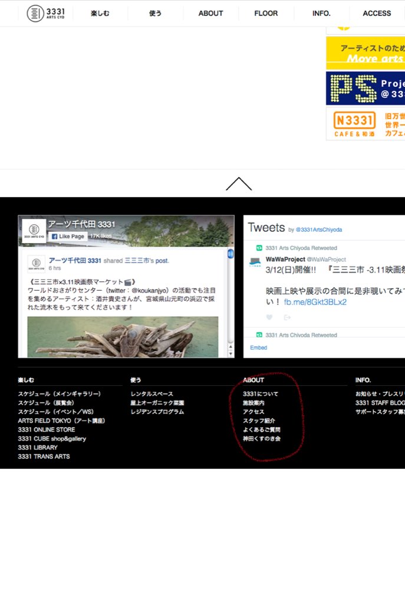Open the WaWaProject tweet author name
This screenshot has width=405, height=604.
coord(285,260)
